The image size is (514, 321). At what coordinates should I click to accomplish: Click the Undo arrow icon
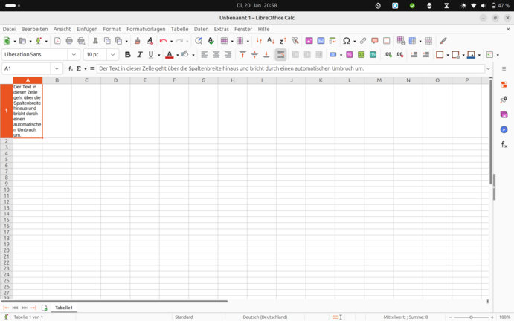(163, 41)
